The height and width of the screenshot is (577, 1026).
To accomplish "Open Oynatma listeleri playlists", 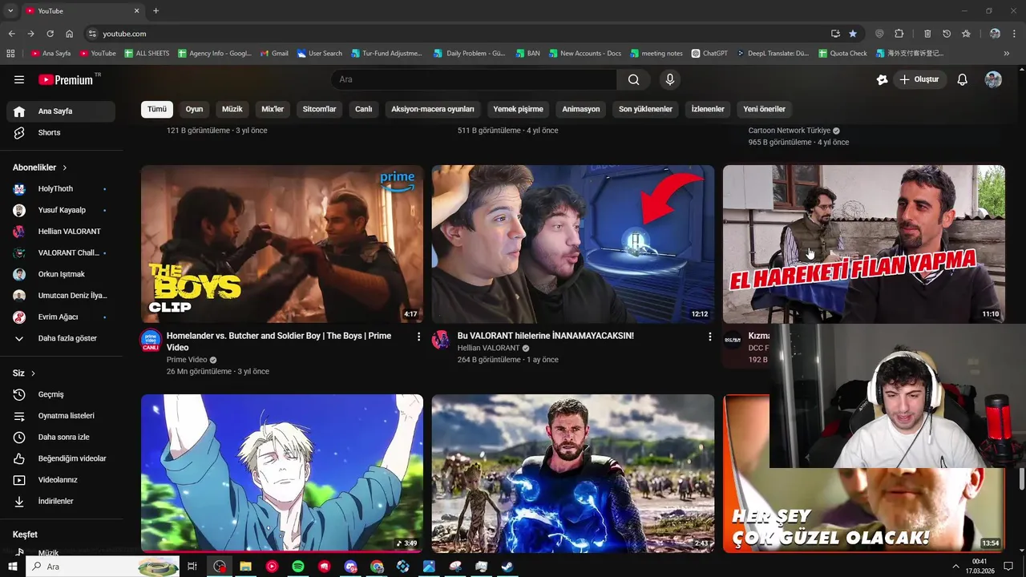I will click(61, 416).
